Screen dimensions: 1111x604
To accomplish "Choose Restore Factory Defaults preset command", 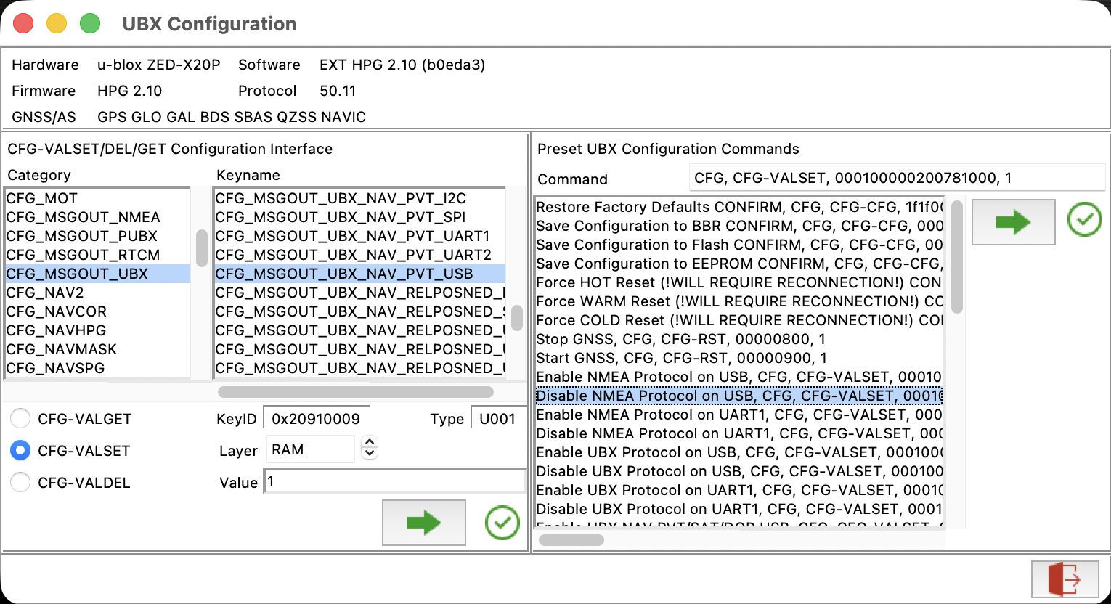I will pos(739,207).
